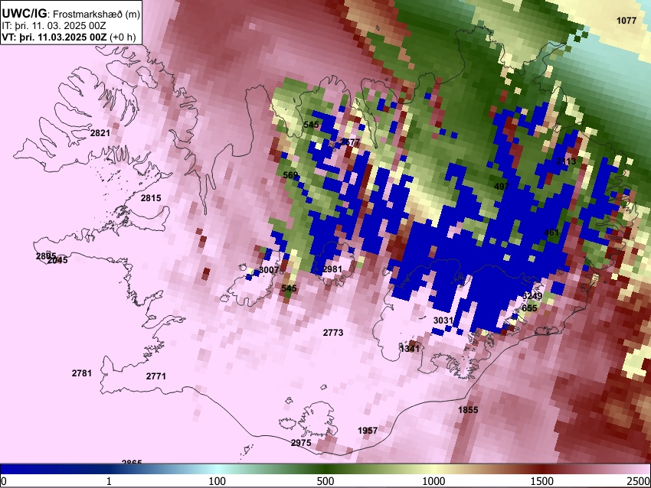Image resolution: width=651 pixels, height=488 pixels.
Task: Click the 'UWC/IG: Frostmarkshæð (m)' title text
Action: (x=71, y=14)
